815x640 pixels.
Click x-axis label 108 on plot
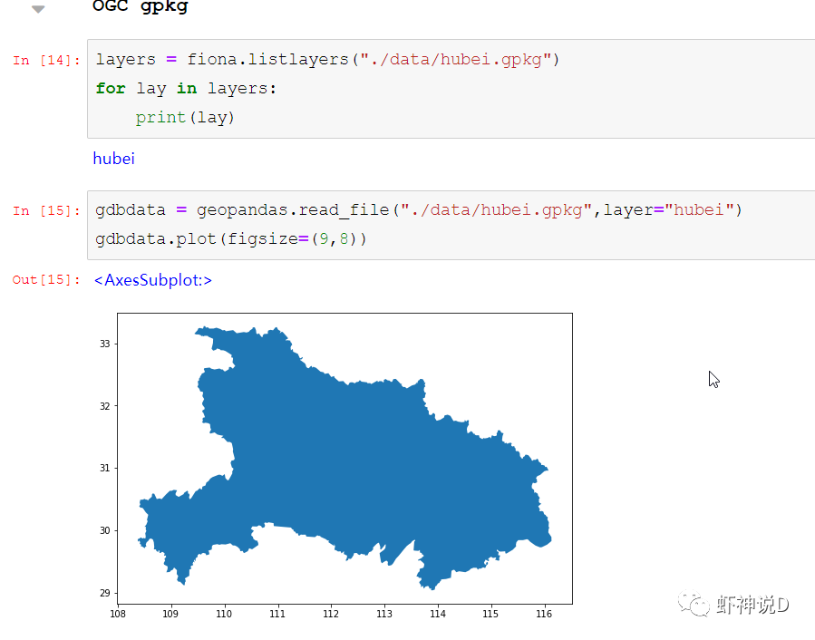click(117, 614)
